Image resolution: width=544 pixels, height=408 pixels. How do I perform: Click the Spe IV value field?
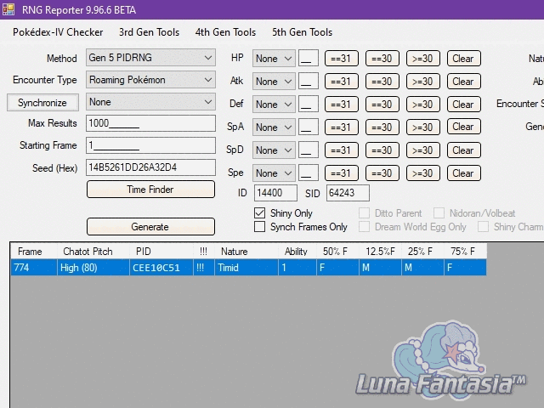309,173
